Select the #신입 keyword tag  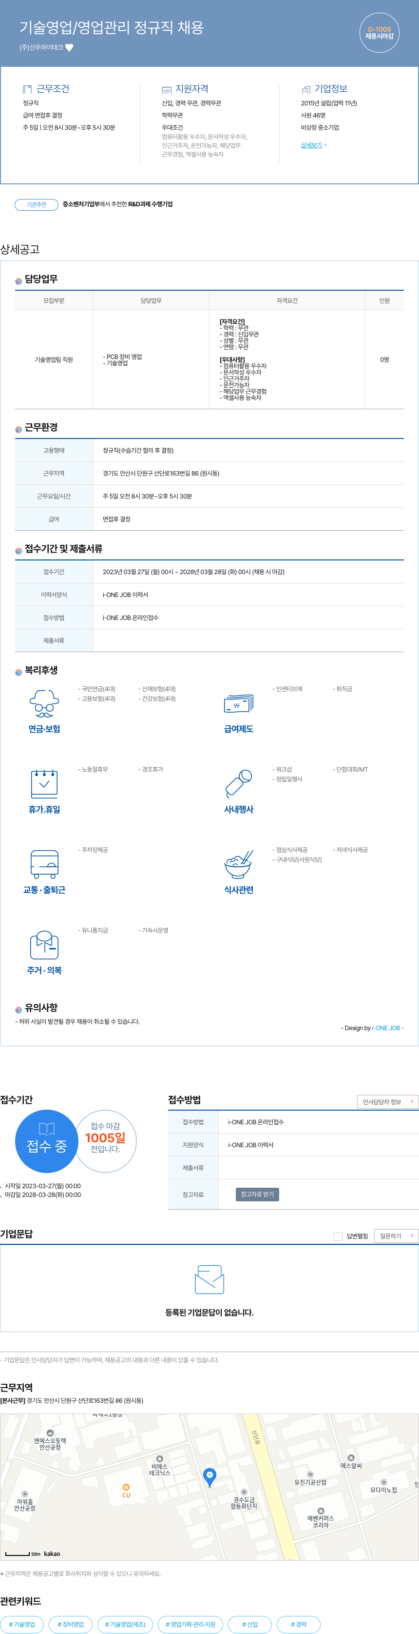(x=250, y=1624)
